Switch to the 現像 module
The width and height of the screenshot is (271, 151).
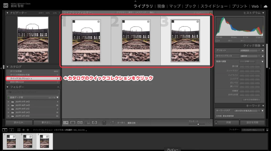pyautogui.click(x=161, y=6)
